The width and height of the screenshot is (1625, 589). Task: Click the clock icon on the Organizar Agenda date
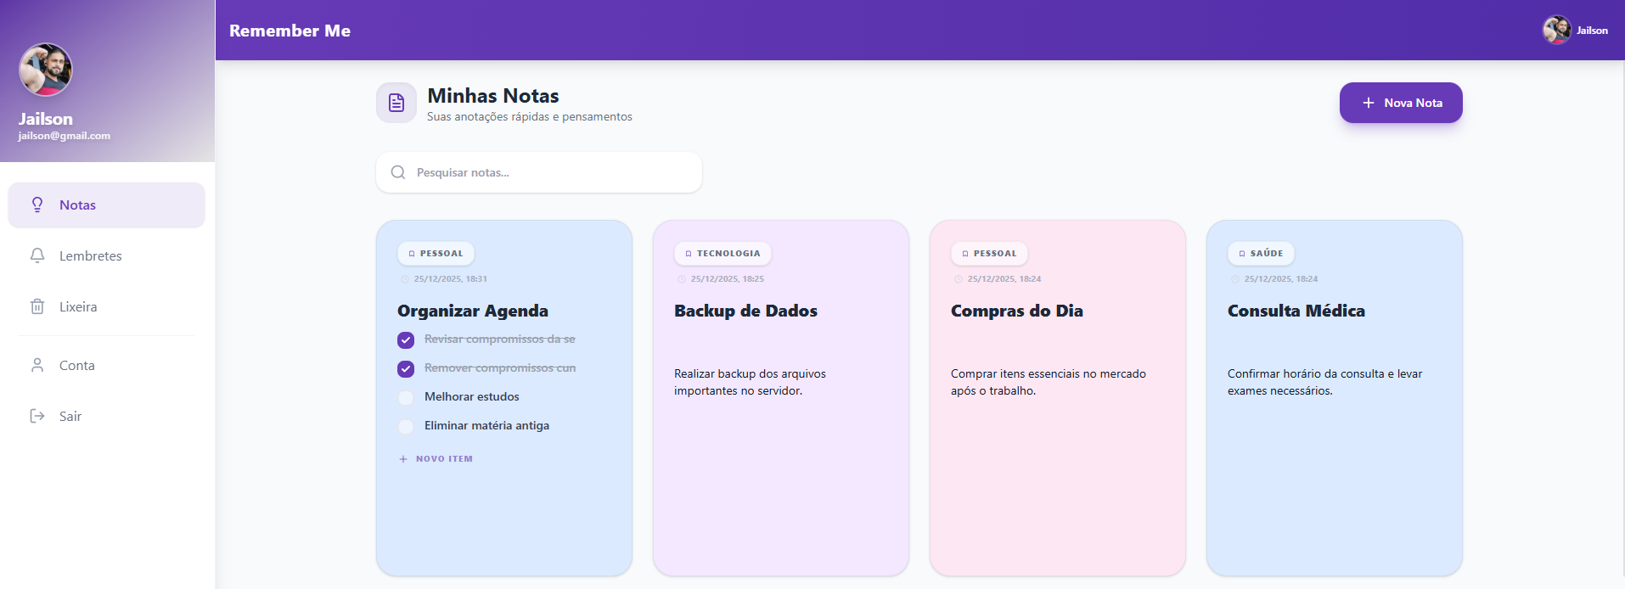coord(404,278)
